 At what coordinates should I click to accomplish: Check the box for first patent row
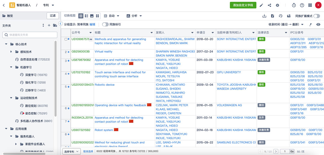[x=66, y=39]
